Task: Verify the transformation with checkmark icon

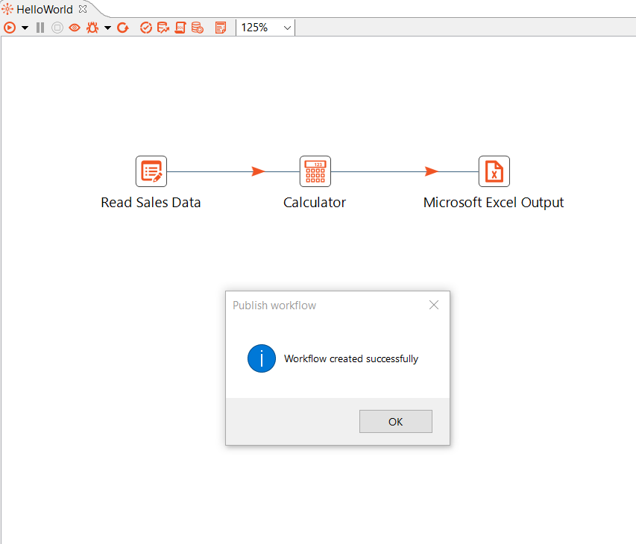Action: click(145, 28)
